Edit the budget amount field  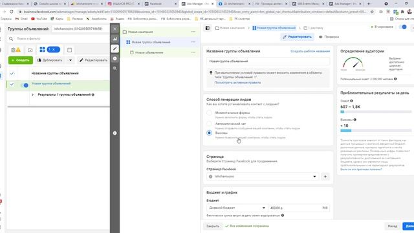tap(299, 208)
